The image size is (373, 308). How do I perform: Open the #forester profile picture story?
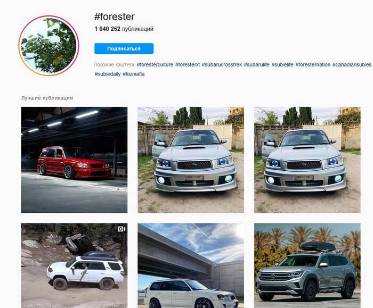[x=49, y=46]
